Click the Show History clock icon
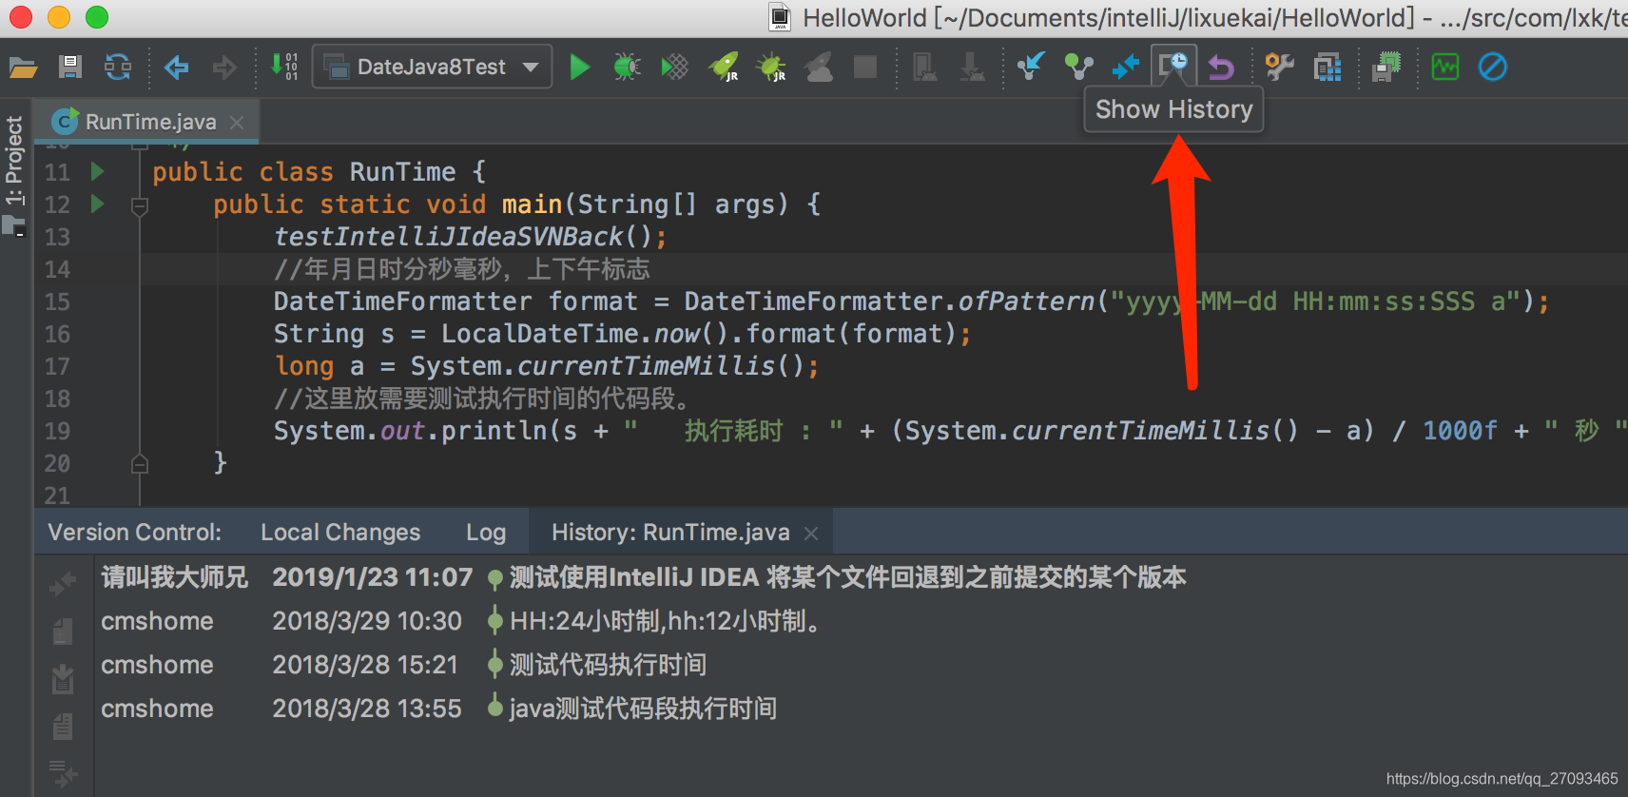Image resolution: width=1628 pixels, height=797 pixels. (x=1173, y=67)
